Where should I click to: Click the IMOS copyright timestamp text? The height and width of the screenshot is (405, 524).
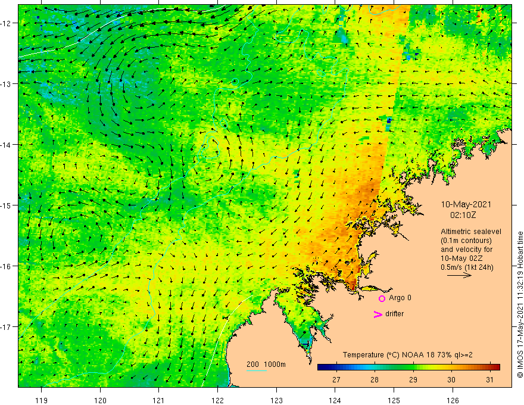520,304
